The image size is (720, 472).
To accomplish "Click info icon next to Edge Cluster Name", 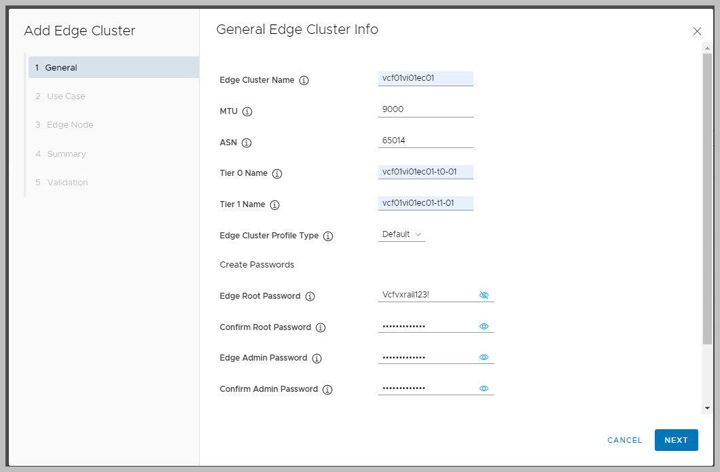I will [x=304, y=80].
